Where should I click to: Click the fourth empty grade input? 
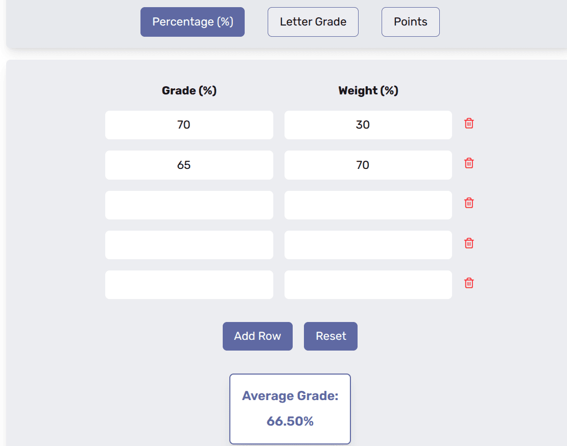click(x=189, y=245)
